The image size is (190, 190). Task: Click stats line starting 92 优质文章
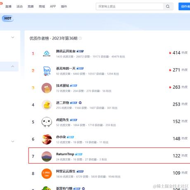pos(88,74)
